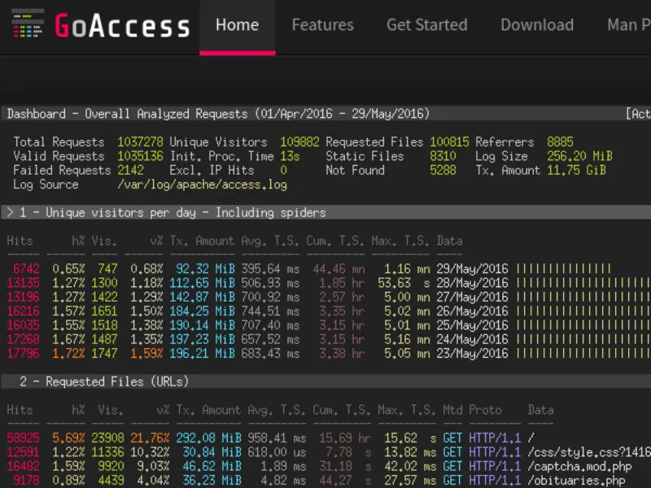Select Get Started in the navigation

(x=426, y=25)
